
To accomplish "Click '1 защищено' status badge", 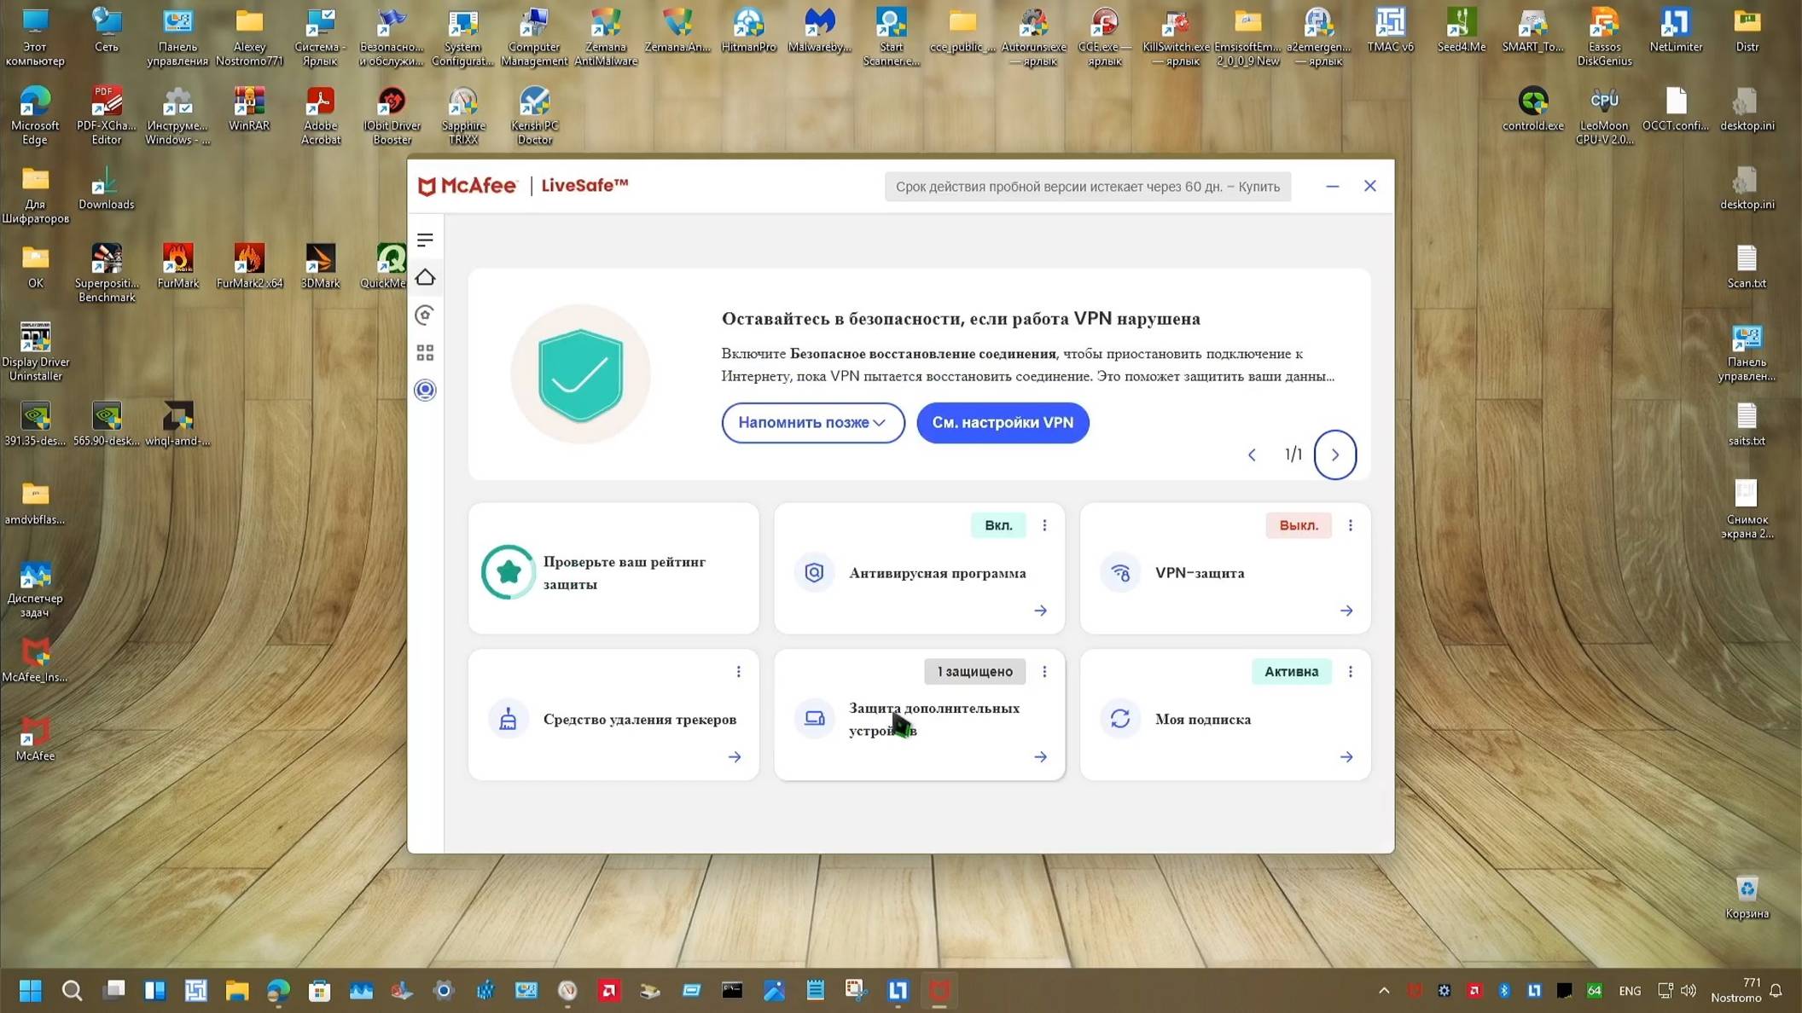I will click(x=974, y=672).
